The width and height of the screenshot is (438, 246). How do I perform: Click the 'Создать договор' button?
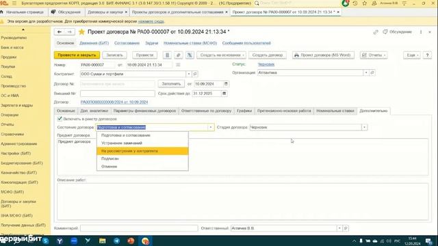(268, 55)
